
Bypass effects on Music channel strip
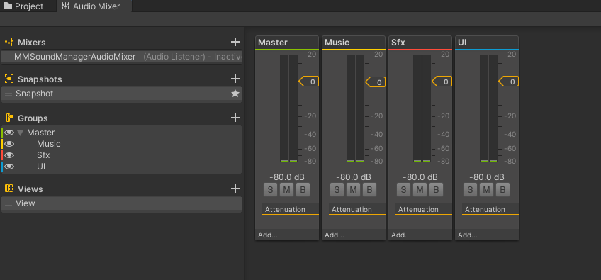point(369,189)
